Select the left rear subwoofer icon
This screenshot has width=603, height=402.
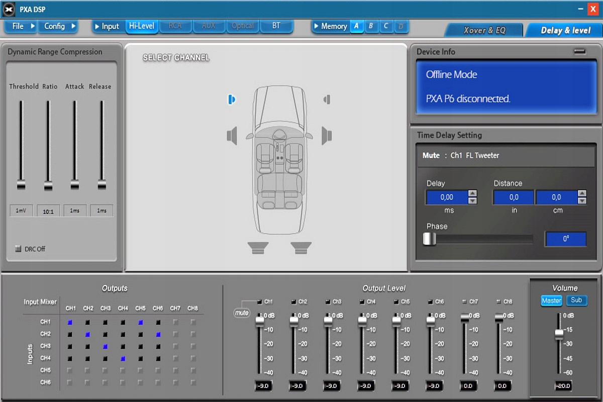(x=258, y=248)
